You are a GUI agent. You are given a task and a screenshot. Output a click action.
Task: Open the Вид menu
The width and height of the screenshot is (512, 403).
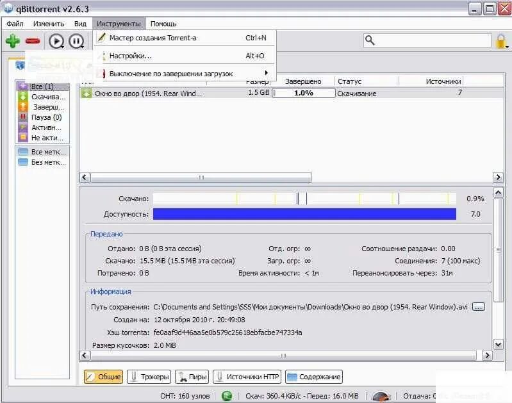80,24
